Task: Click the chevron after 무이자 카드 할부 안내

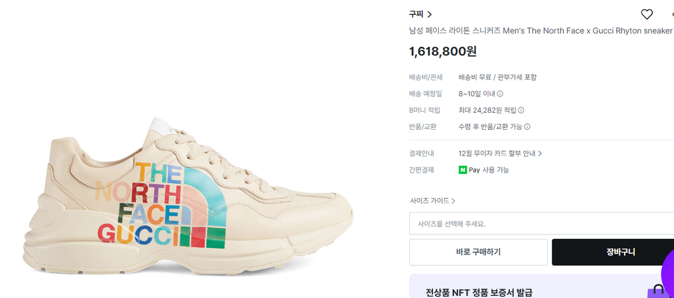Action: pyautogui.click(x=540, y=153)
